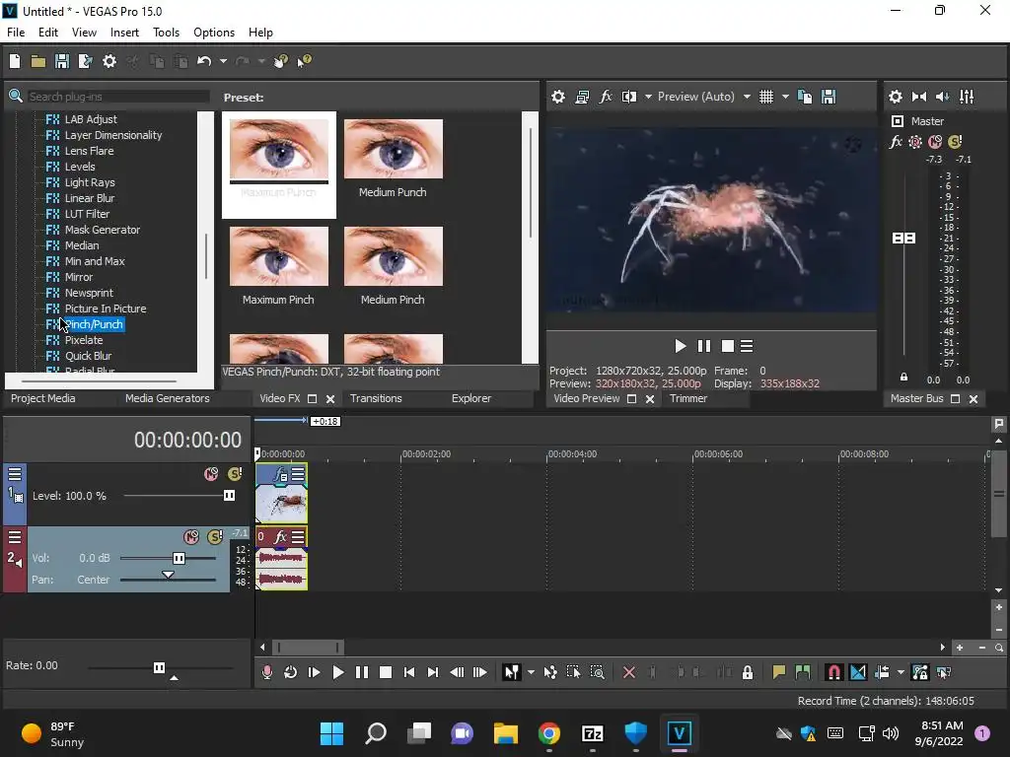Open the Options menu

(x=214, y=33)
